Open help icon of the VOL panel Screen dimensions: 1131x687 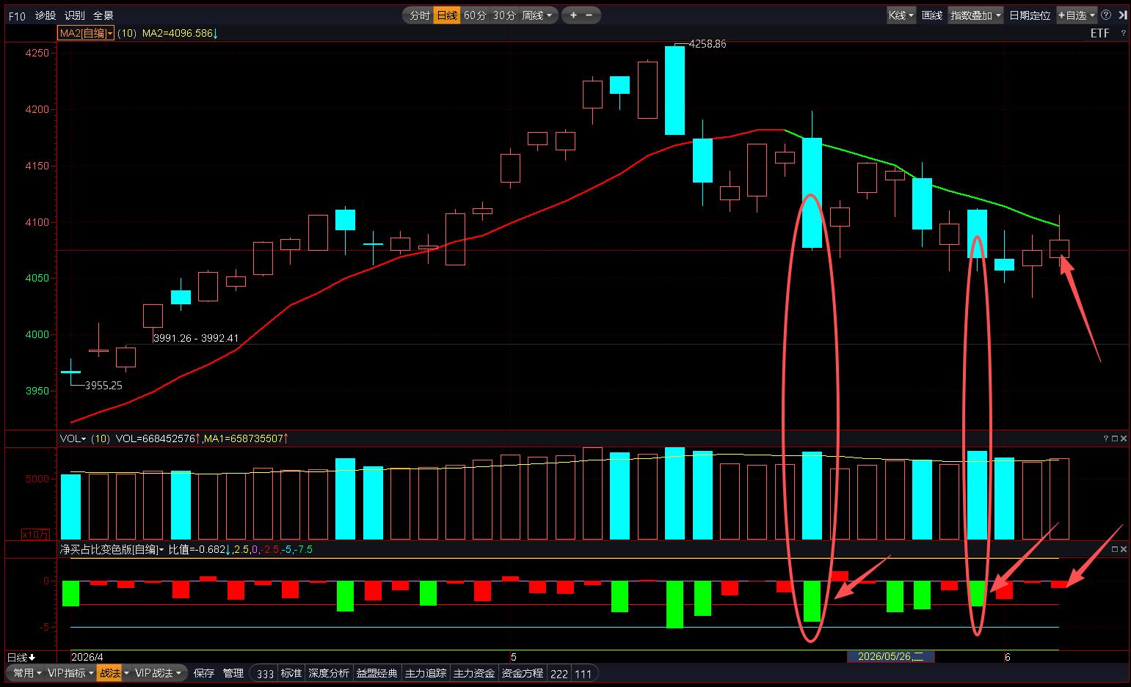(1106, 438)
